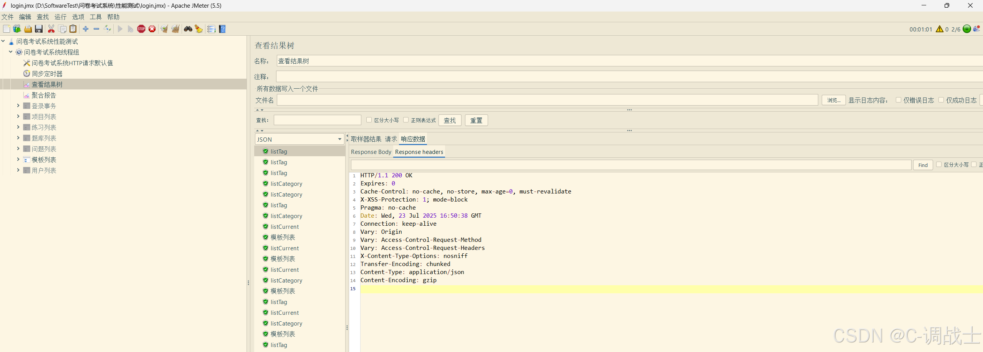Open the 运行 menu
This screenshot has width=983, height=352.
click(60, 17)
